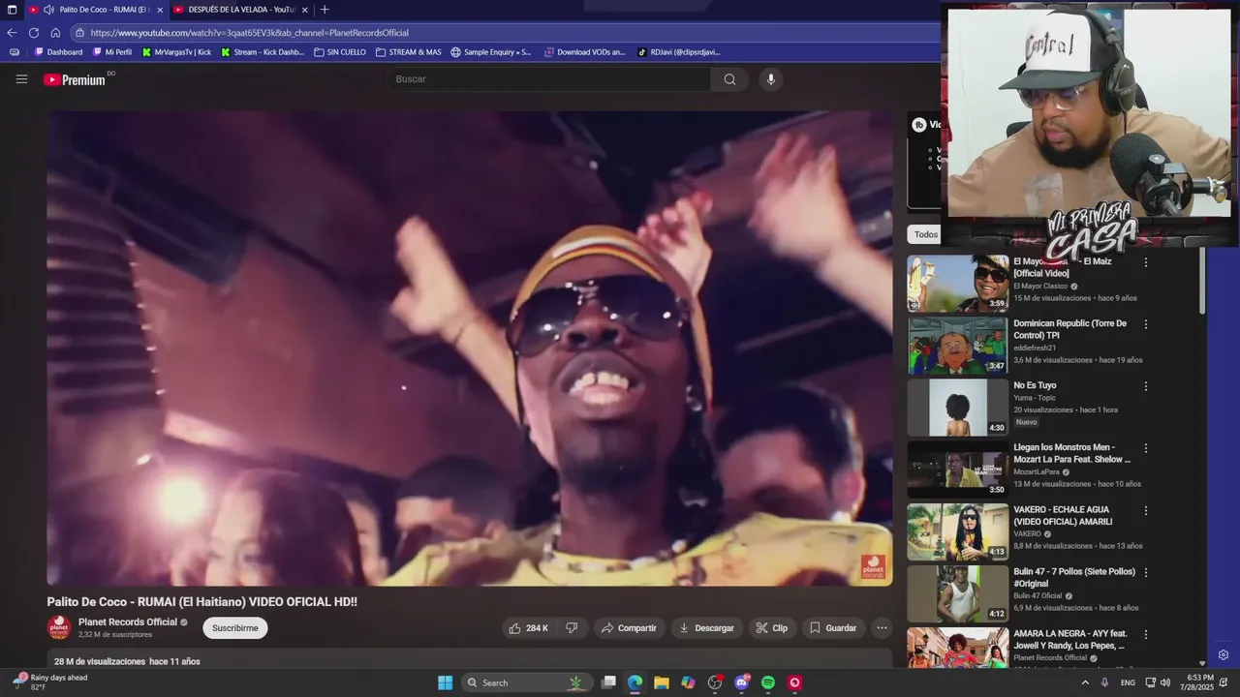Viewport: 1240px width, 697px height.
Task: Open options menu for No Es Tuyo
Action: pos(1146,386)
